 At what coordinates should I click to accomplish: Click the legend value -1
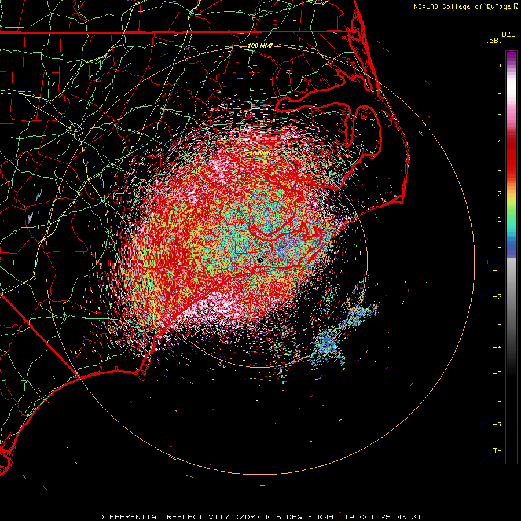[x=497, y=271]
